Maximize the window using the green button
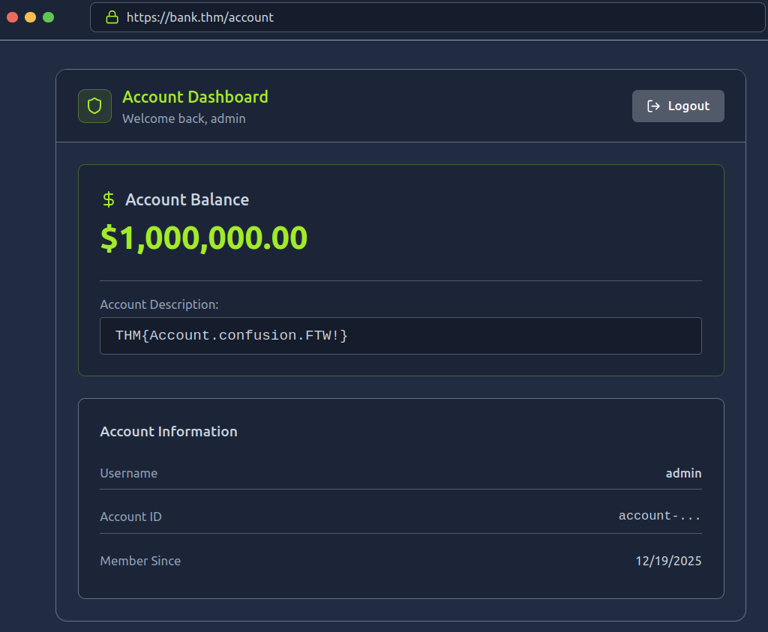 coord(49,17)
